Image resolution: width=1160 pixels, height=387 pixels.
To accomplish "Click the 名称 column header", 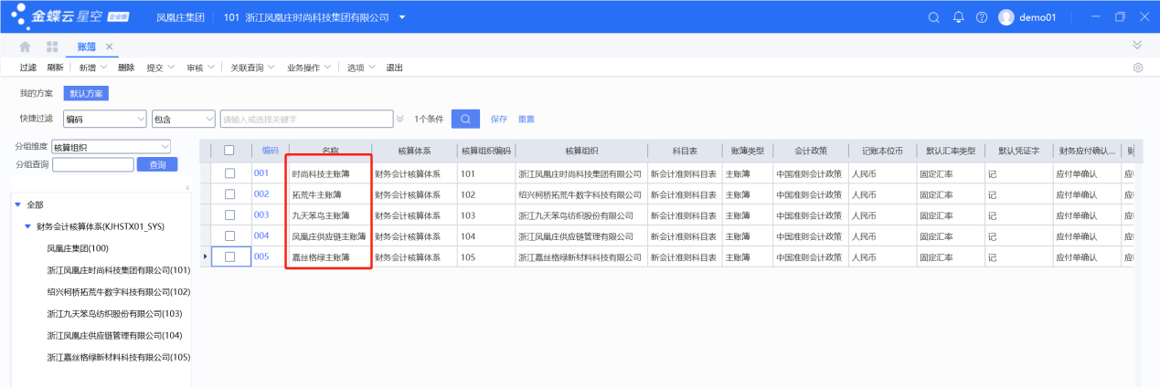I will point(330,151).
